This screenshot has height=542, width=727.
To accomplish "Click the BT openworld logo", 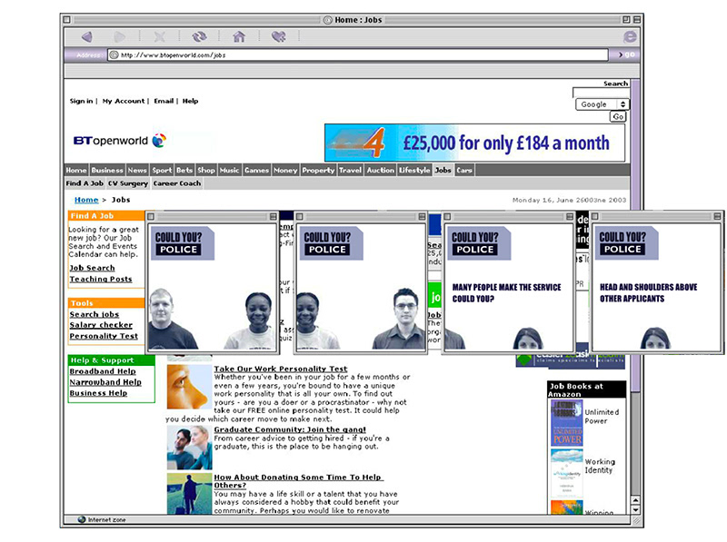I will tap(120, 141).
